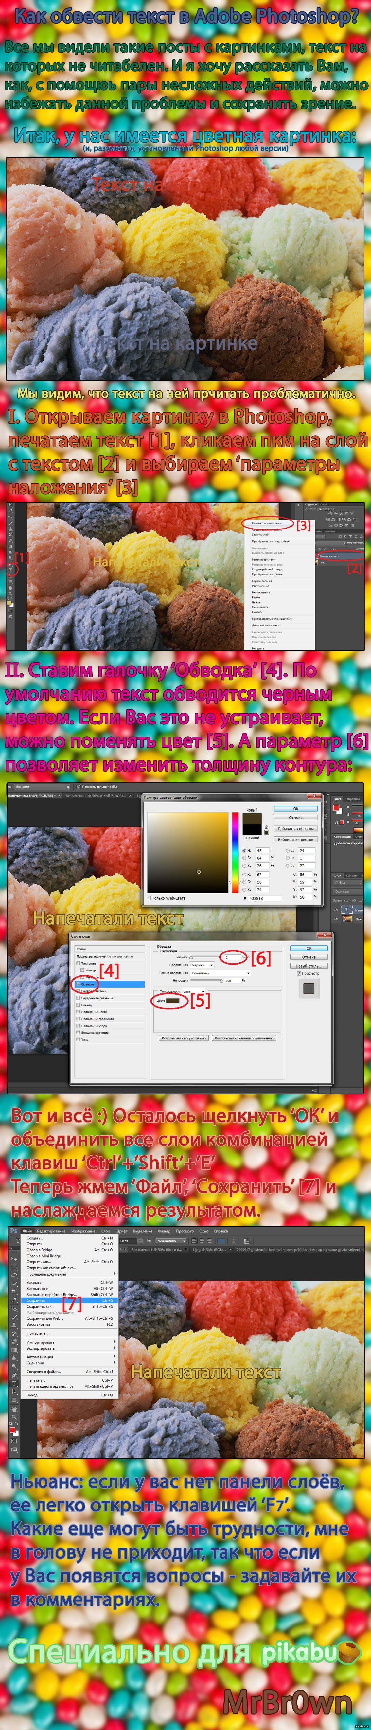Viewport: 371px width, 1730px height.
Task: Click the T text tool in the save screenshot
Action: (x=14, y=1384)
